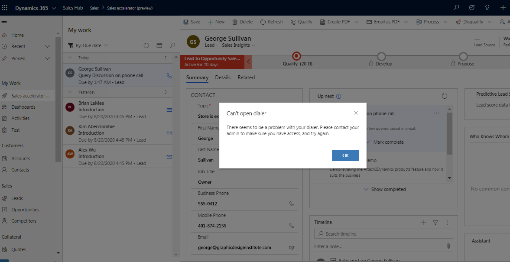
Task: Select the Qualify stage marker
Action: pos(296,56)
